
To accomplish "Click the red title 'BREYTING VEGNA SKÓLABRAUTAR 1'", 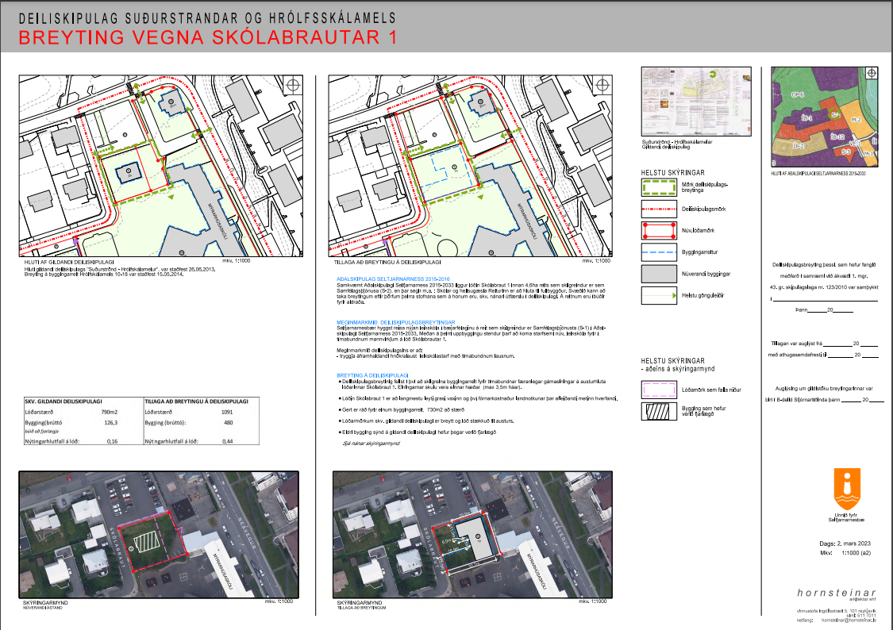I will tap(206, 38).
